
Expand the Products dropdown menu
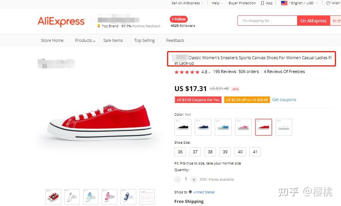85,40
